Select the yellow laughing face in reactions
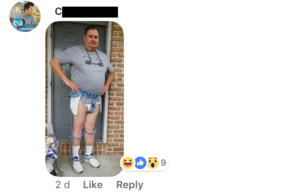 coord(128,163)
